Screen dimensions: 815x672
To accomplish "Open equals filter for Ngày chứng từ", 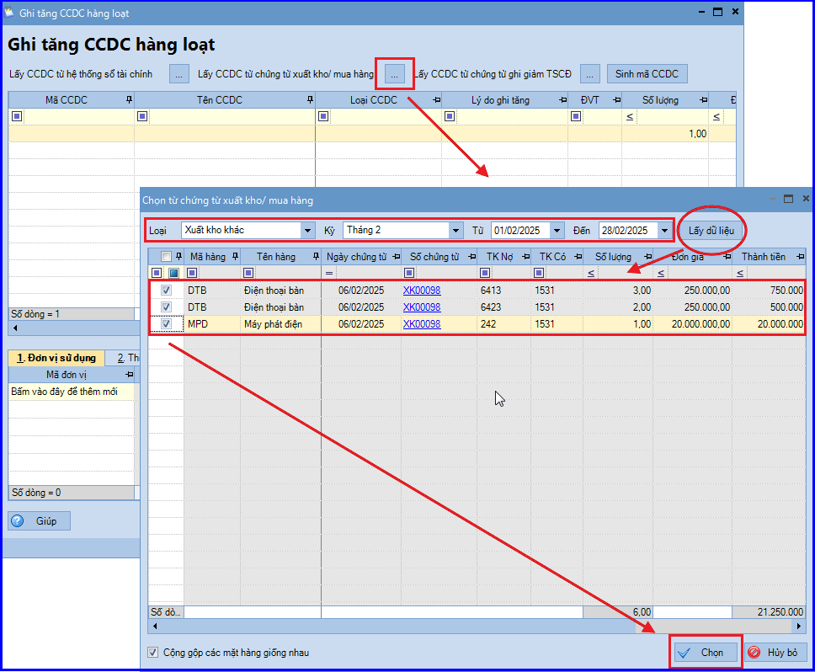I will coord(329,273).
